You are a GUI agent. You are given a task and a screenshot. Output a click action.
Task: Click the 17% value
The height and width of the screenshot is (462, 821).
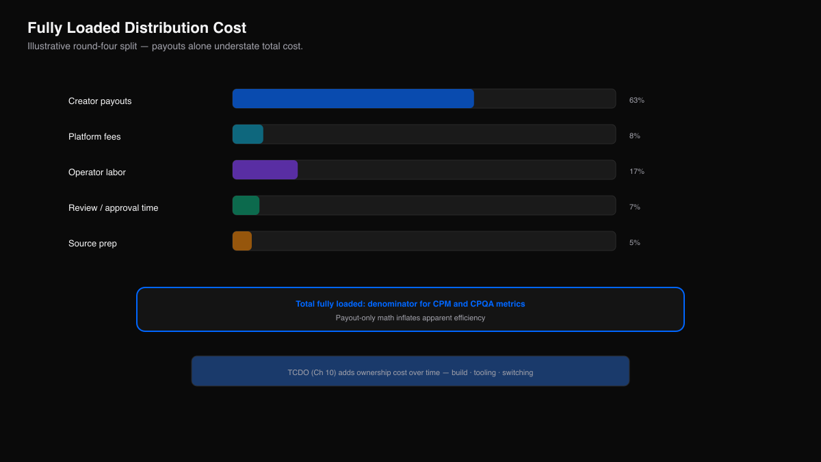(x=637, y=171)
